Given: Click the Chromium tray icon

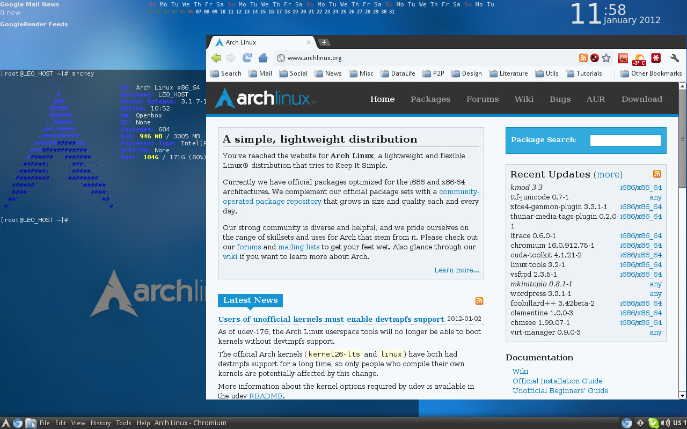Looking at the screenshot, I should tap(626, 423).
